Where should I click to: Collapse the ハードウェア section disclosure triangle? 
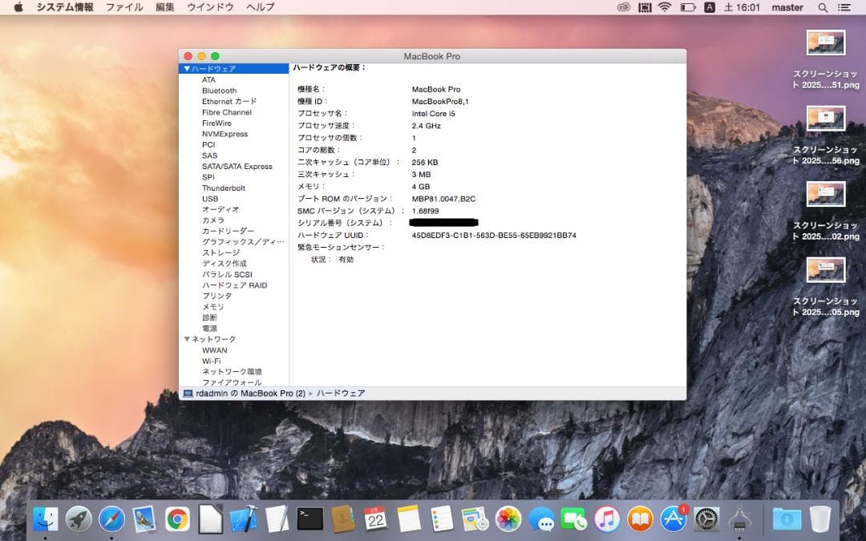(186, 68)
